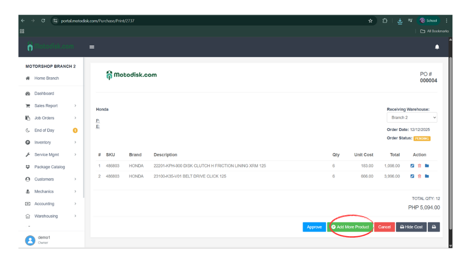Click the Add More Product button
469x264 pixels.
click(x=350, y=227)
